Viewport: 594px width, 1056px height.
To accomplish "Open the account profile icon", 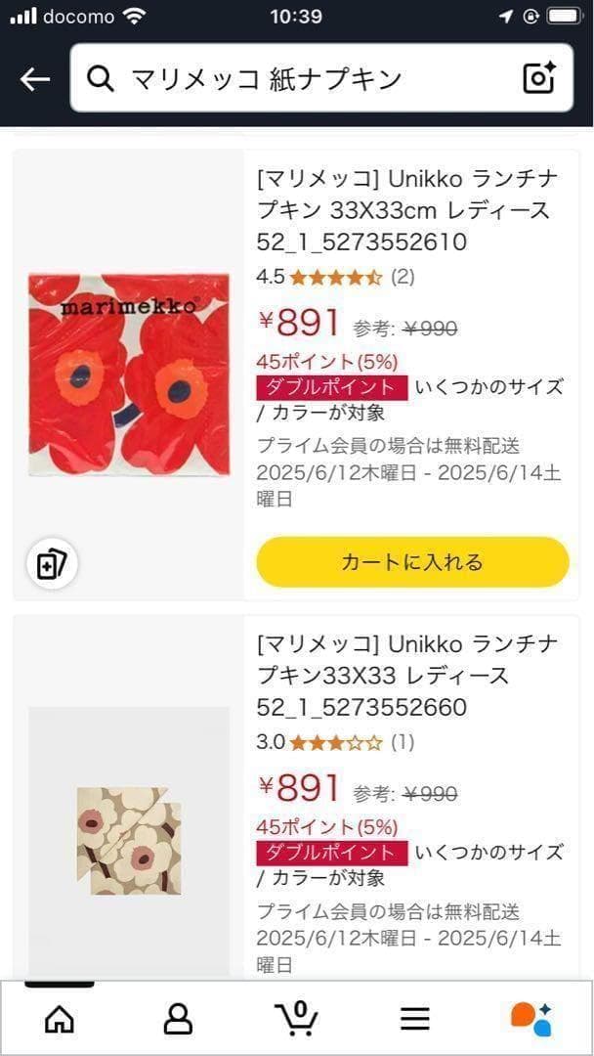I will (x=178, y=1019).
